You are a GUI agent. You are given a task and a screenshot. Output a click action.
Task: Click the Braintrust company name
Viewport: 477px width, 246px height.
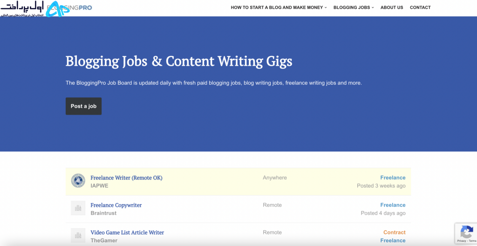pyautogui.click(x=103, y=213)
